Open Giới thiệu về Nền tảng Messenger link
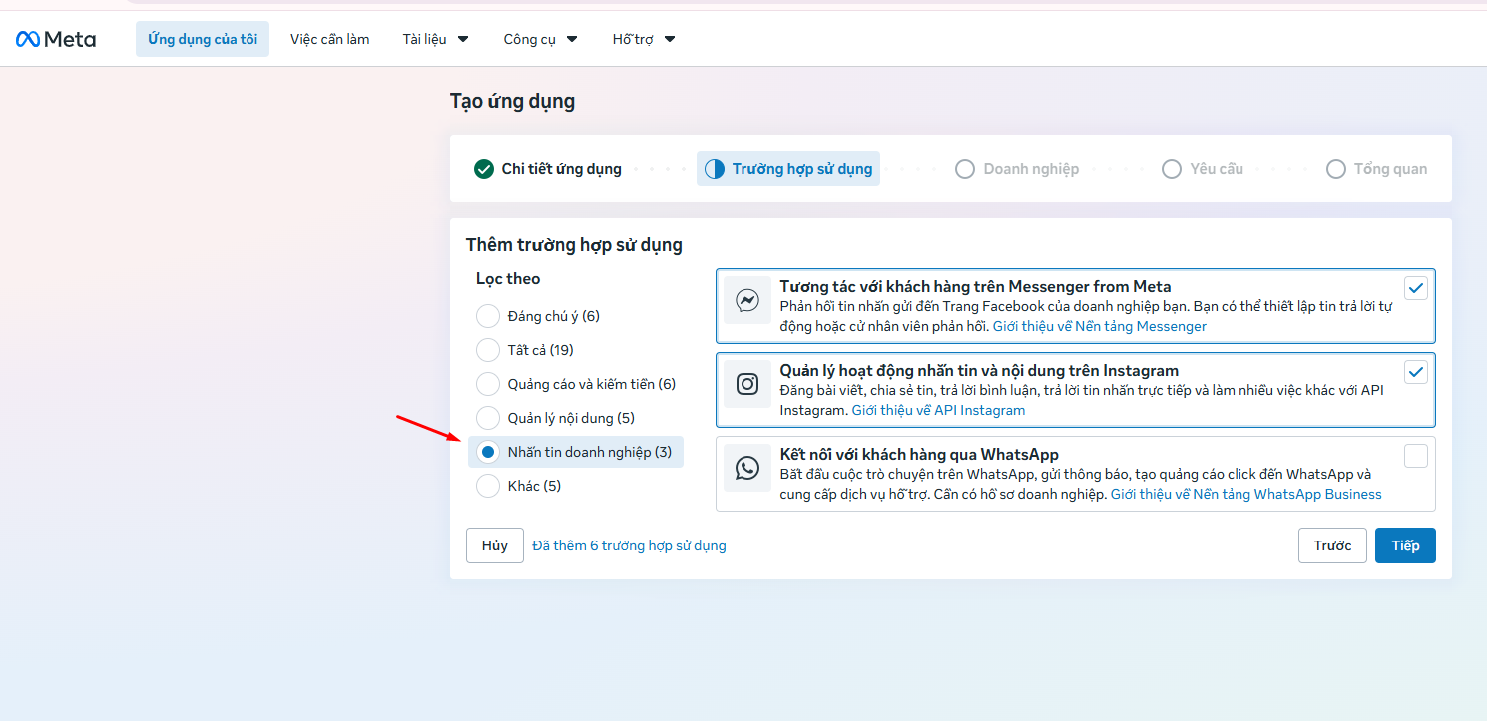The image size is (1487, 721). [1100, 326]
